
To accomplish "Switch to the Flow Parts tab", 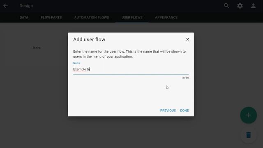I will coord(51,17).
